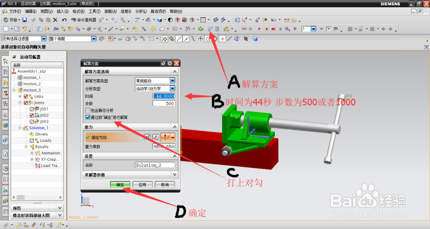Click the shaded cube rendering style icon

159,20
